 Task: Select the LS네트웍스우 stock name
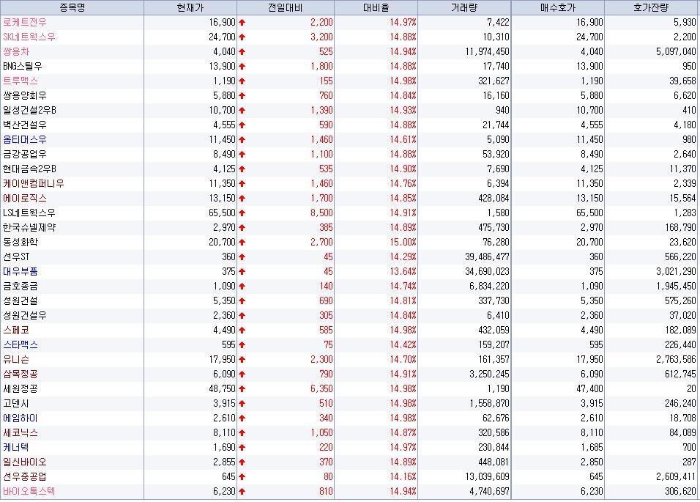29,213
